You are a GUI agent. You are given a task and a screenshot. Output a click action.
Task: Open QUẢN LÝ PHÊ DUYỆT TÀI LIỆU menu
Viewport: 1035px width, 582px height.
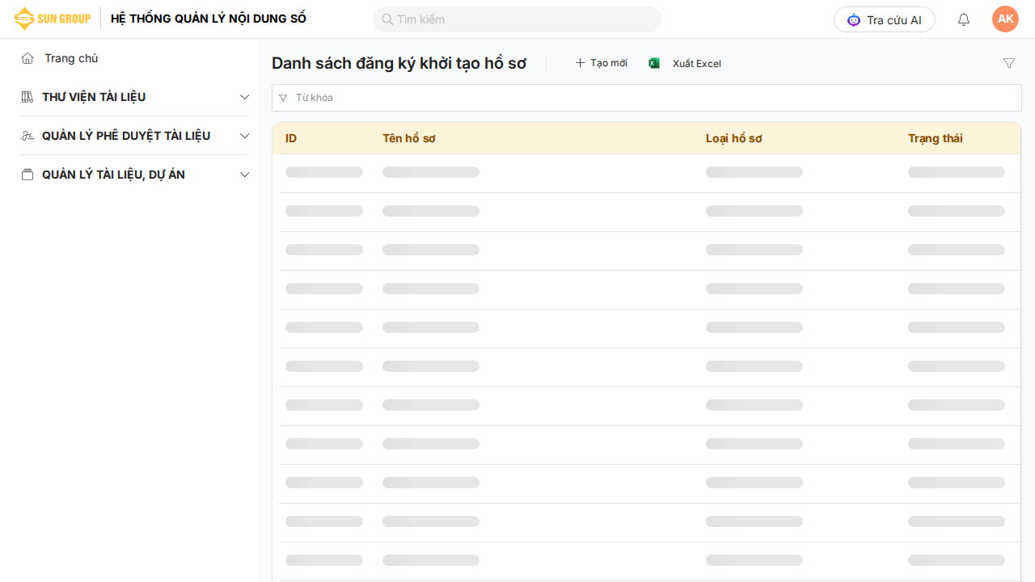(126, 136)
